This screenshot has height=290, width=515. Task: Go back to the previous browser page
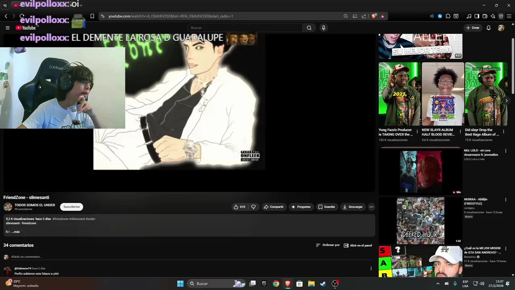tap(6, 16)
